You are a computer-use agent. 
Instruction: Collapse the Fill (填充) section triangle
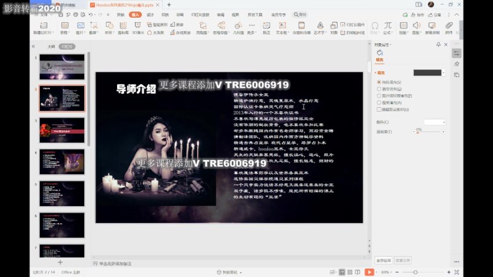pyautogui.click(x=375, y=73)
